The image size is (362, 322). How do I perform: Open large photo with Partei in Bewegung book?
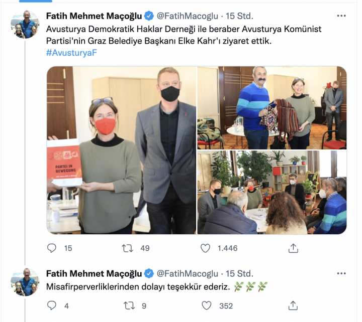tap(122, 150)
